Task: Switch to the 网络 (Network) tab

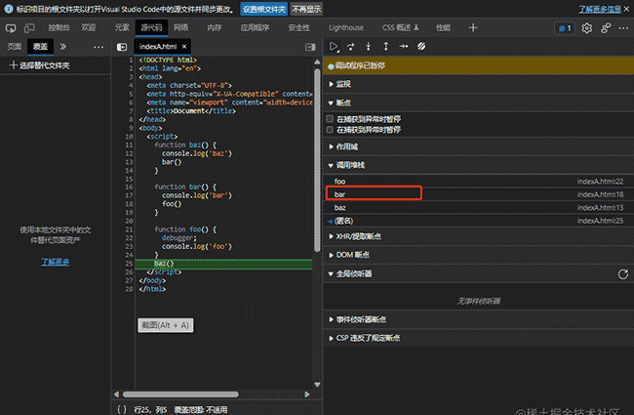Action: (x=180, y=28)
